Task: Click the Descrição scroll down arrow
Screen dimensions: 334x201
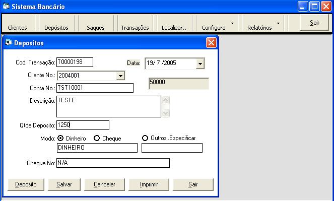Action: [x=166, y=113]
